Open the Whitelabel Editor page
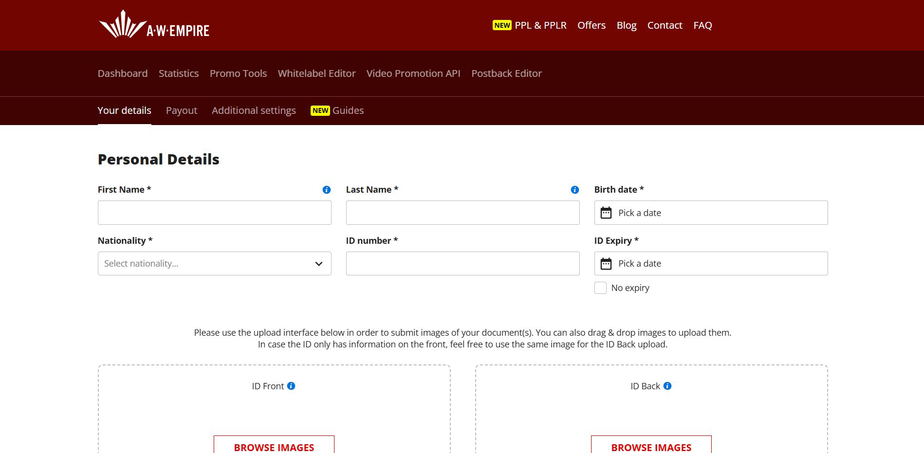Viewport: 924px width, 453px height. point(316,73)
